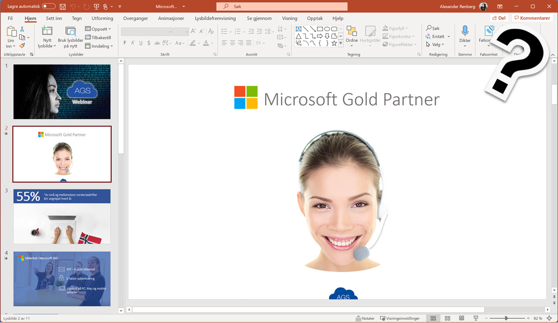Click the Søk search box in title bar
The height and width of the screenshot is (323, 558).
coord(282,7)
